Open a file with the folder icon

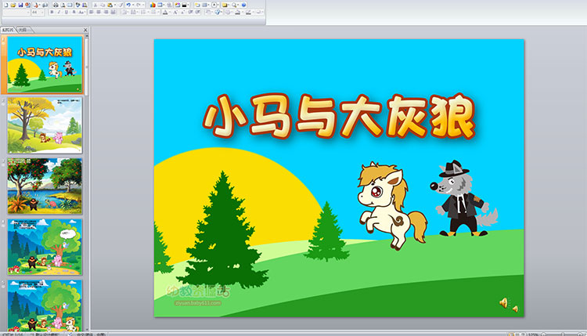pos(13,5)
